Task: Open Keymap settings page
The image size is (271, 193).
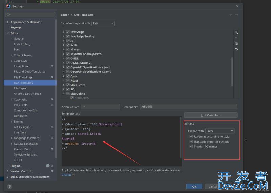Action: coord(16,27)
